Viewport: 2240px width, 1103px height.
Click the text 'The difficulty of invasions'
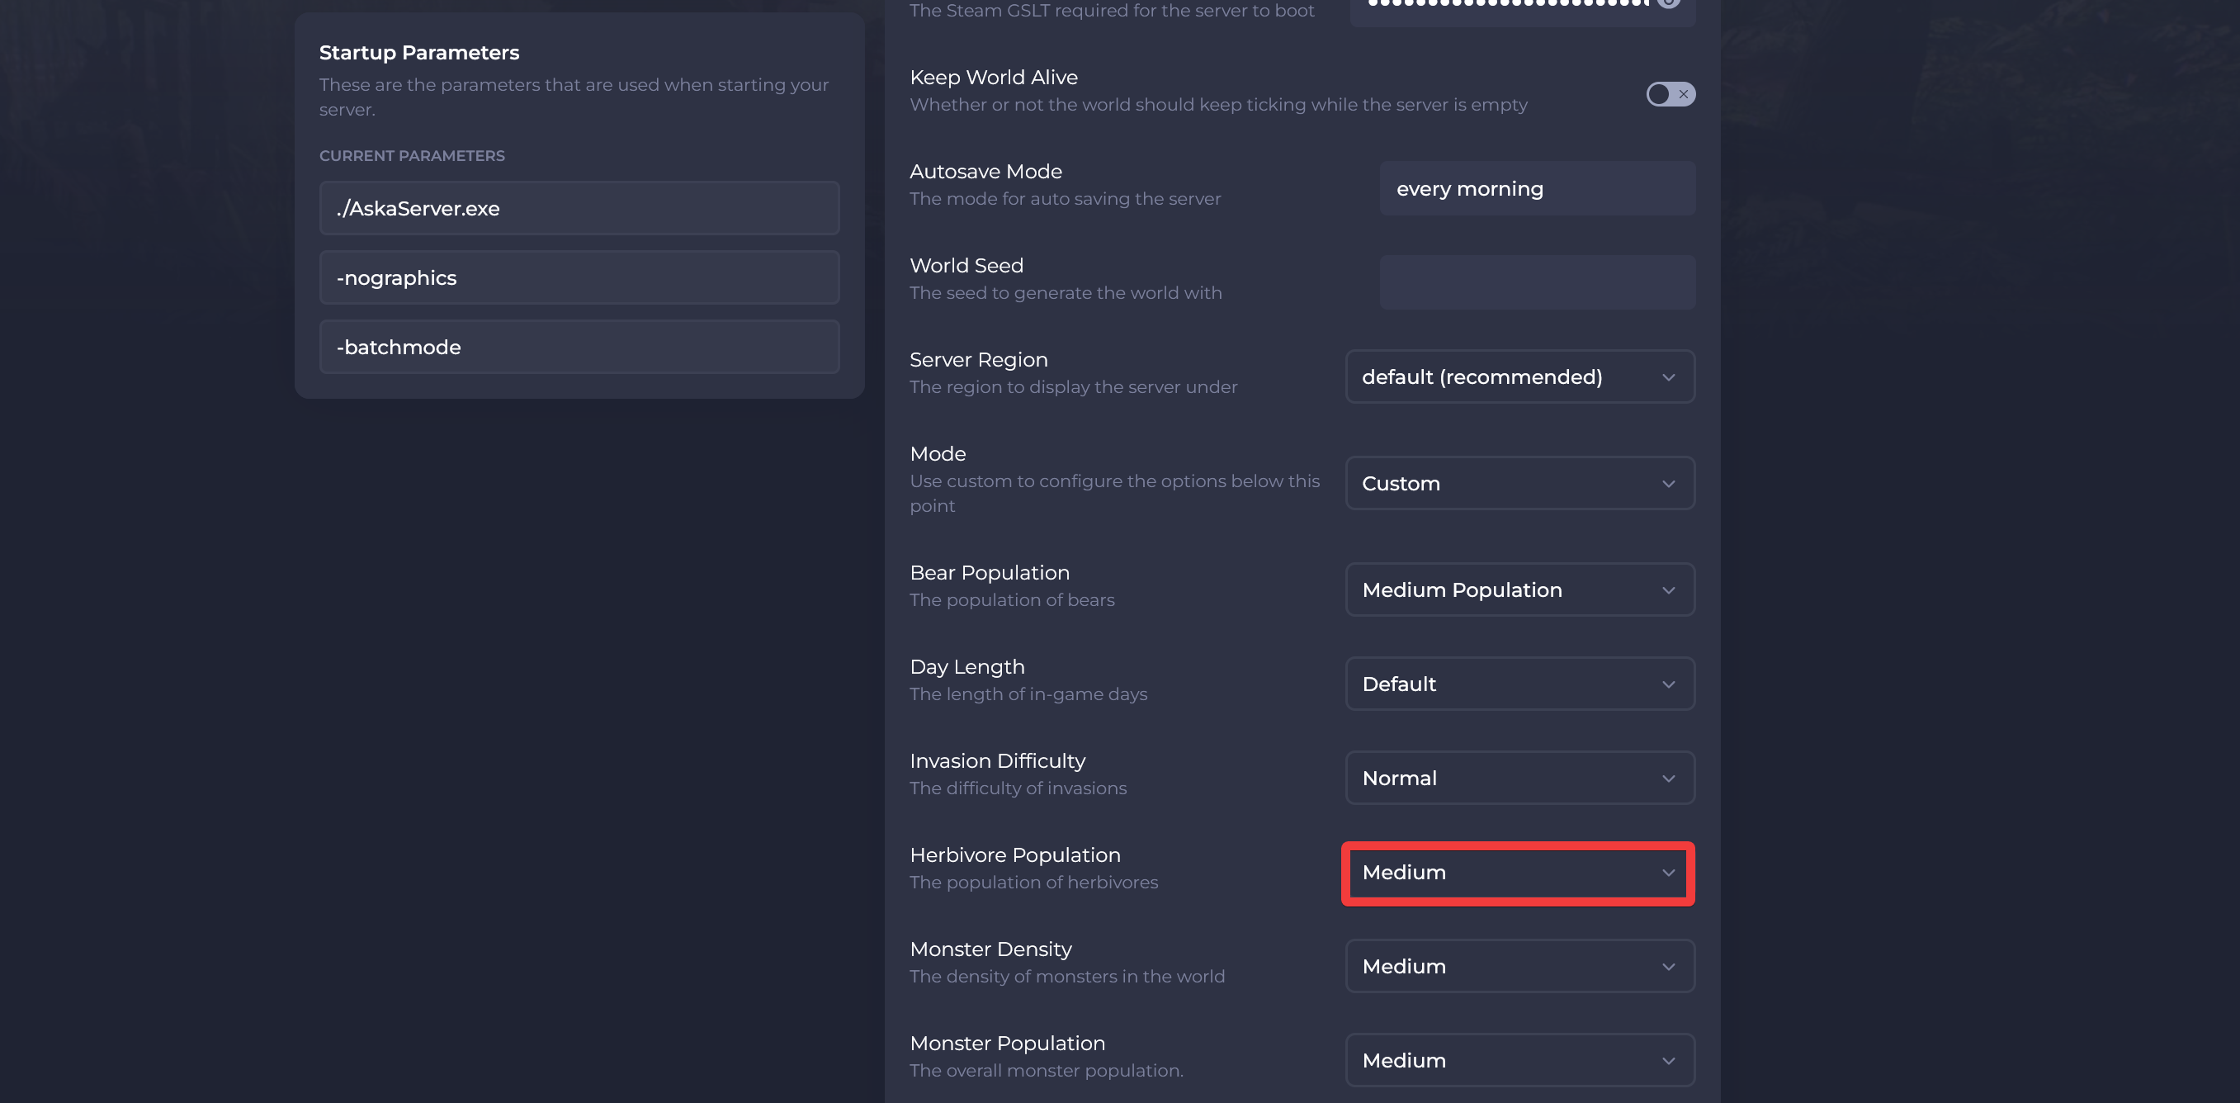tap(1018, 788)
